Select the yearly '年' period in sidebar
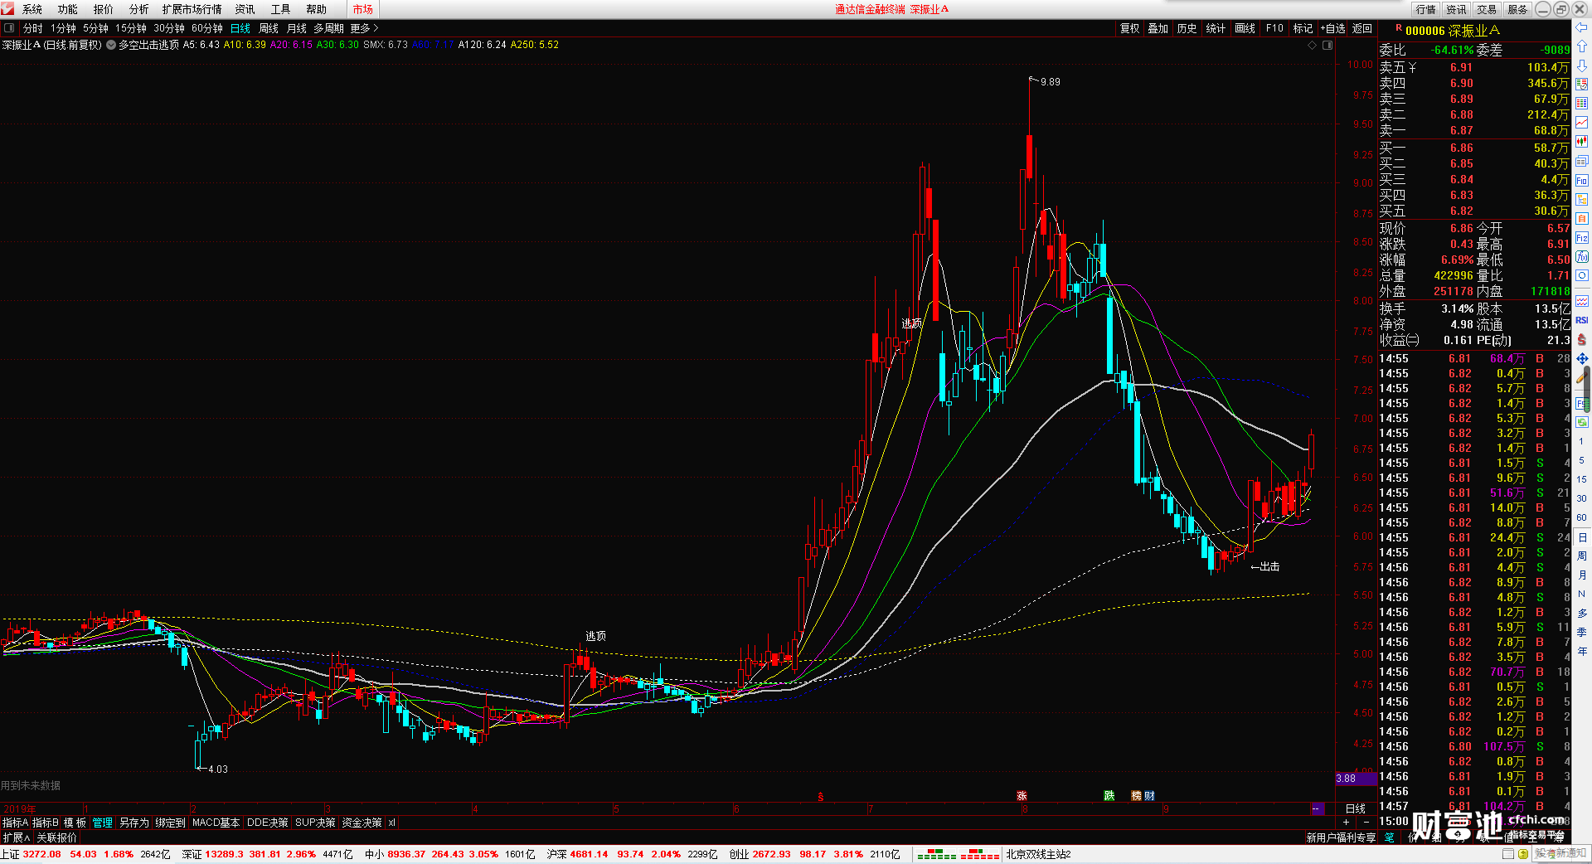1592x864 pixels. [x=1582, y=652]
